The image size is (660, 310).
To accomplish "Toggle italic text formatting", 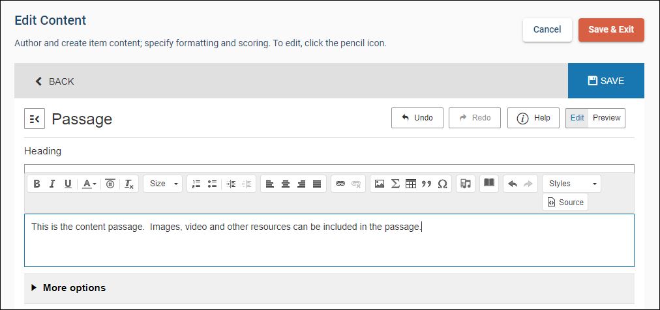I will pos(52,184).
